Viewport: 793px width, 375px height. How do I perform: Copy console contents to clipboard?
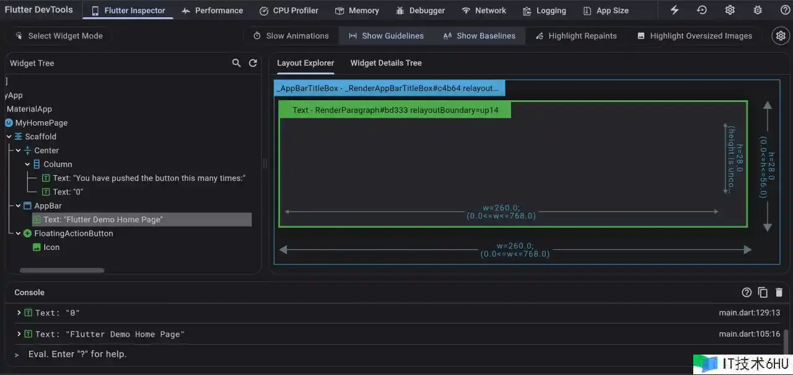pyautogui.click(x=763, y=293)
